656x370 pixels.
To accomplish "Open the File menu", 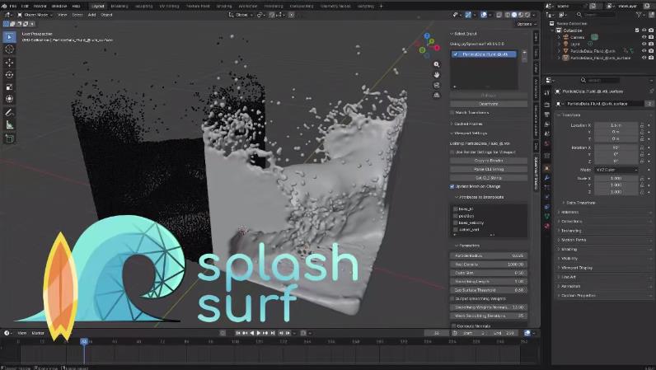I will [x=13, y=7].
